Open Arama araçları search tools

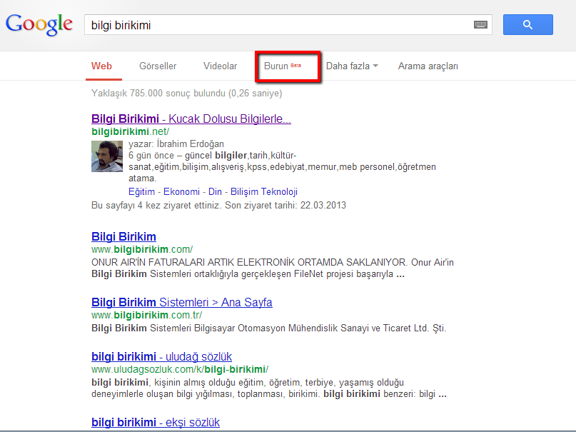(428, 66)
